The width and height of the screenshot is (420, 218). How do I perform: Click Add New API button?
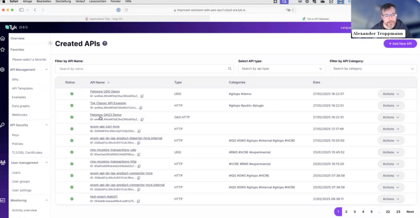click(400, 44)
